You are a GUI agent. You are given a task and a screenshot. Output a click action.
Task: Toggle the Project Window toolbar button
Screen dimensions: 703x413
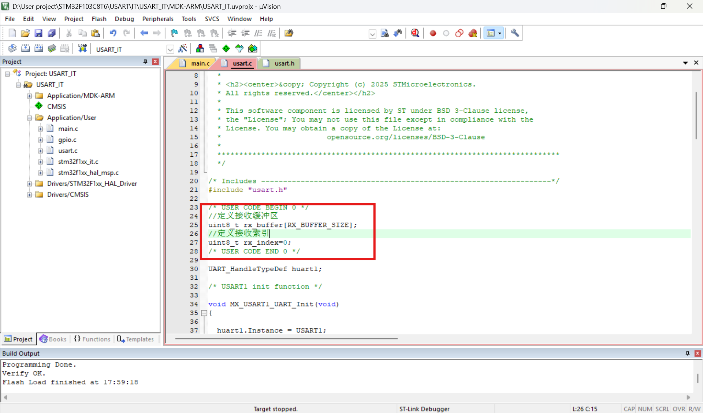point(491,33)
